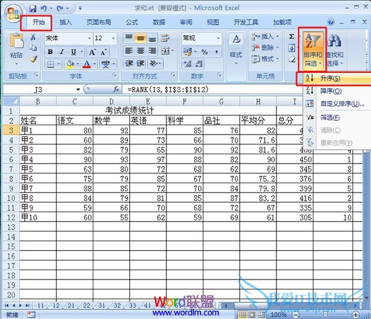
Task: Toggle bold formatting
Action: [x=50, y=52]
